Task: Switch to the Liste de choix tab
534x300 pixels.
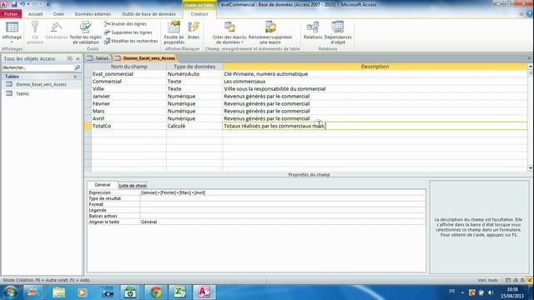Action: click(x=133, y=185)
